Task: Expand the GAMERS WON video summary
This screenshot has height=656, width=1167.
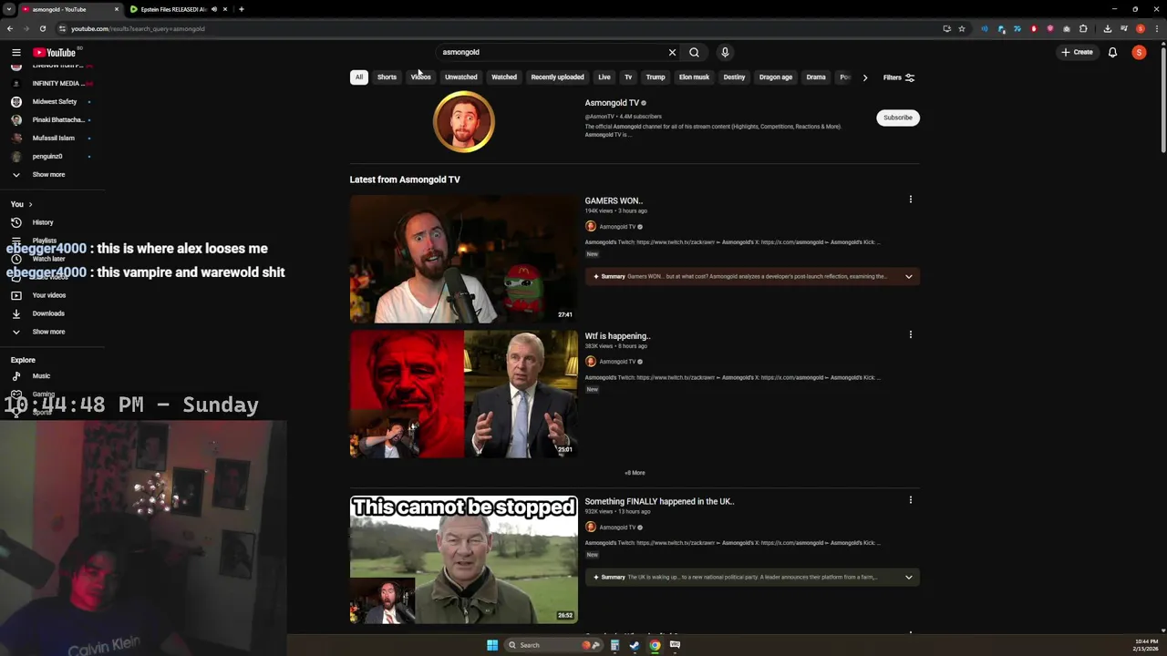Action: [908, 276]
